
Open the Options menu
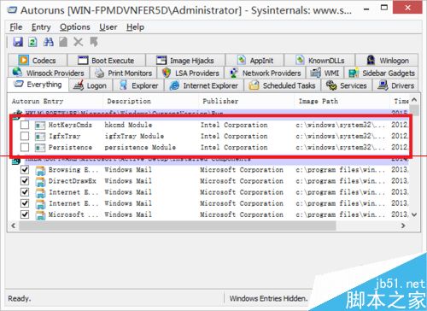[75, 27]
